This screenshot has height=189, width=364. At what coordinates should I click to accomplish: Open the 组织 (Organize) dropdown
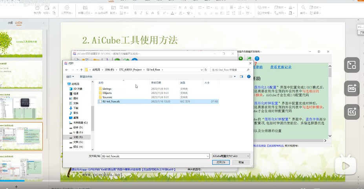tap(70, 77)
